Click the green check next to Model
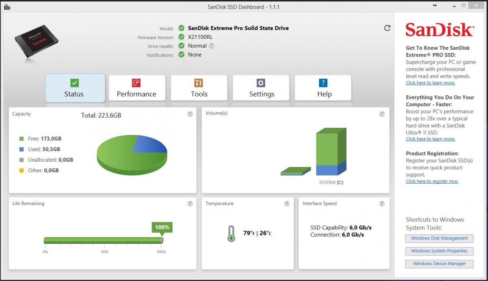 click(181, 28)
